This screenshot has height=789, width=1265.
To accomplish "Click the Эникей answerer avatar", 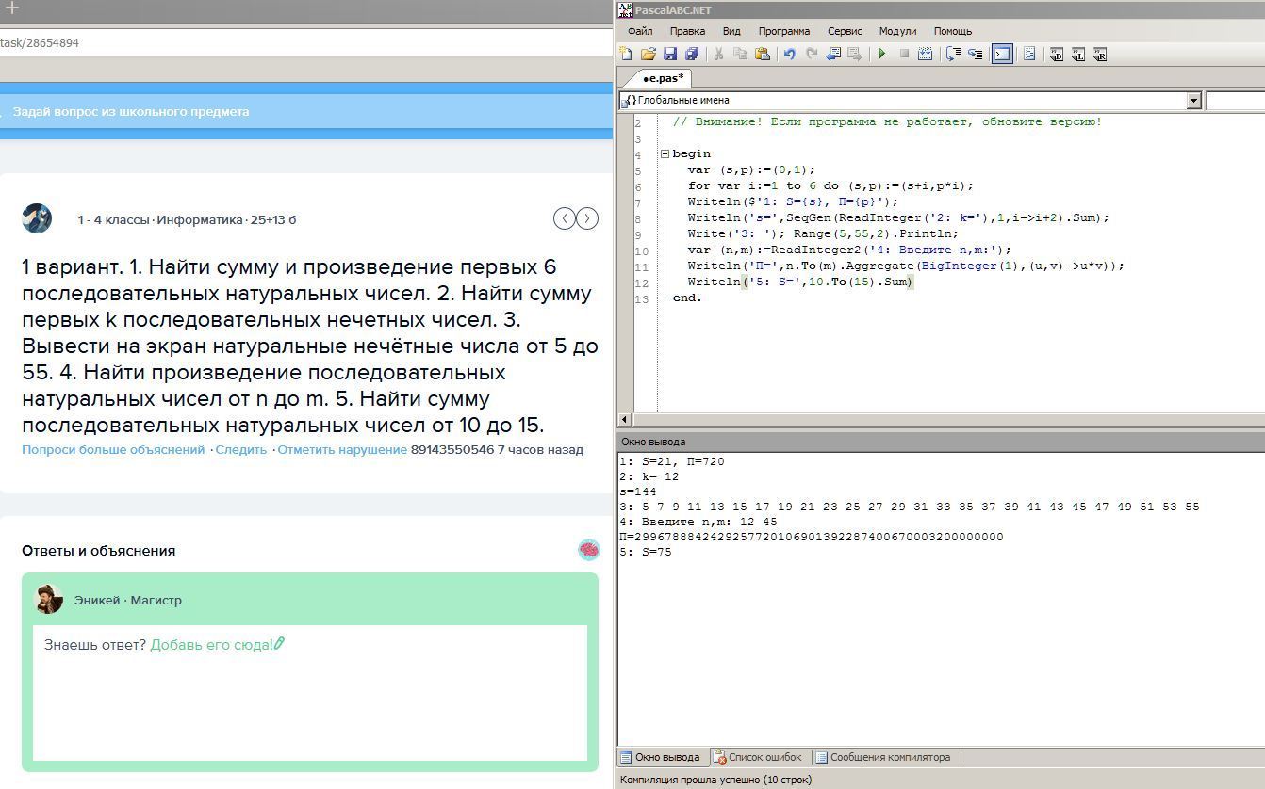I will coord(48,599).
